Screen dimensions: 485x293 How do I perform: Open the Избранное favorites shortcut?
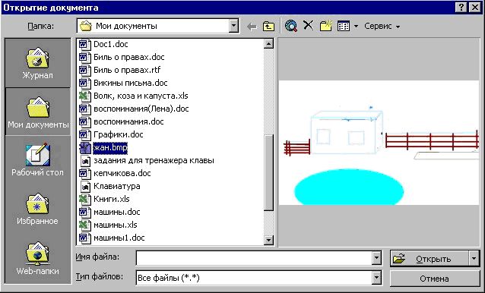pos(37,209)
